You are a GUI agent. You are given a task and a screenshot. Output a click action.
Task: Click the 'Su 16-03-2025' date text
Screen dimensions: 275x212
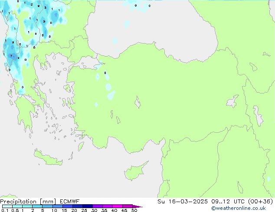point(183,202)
